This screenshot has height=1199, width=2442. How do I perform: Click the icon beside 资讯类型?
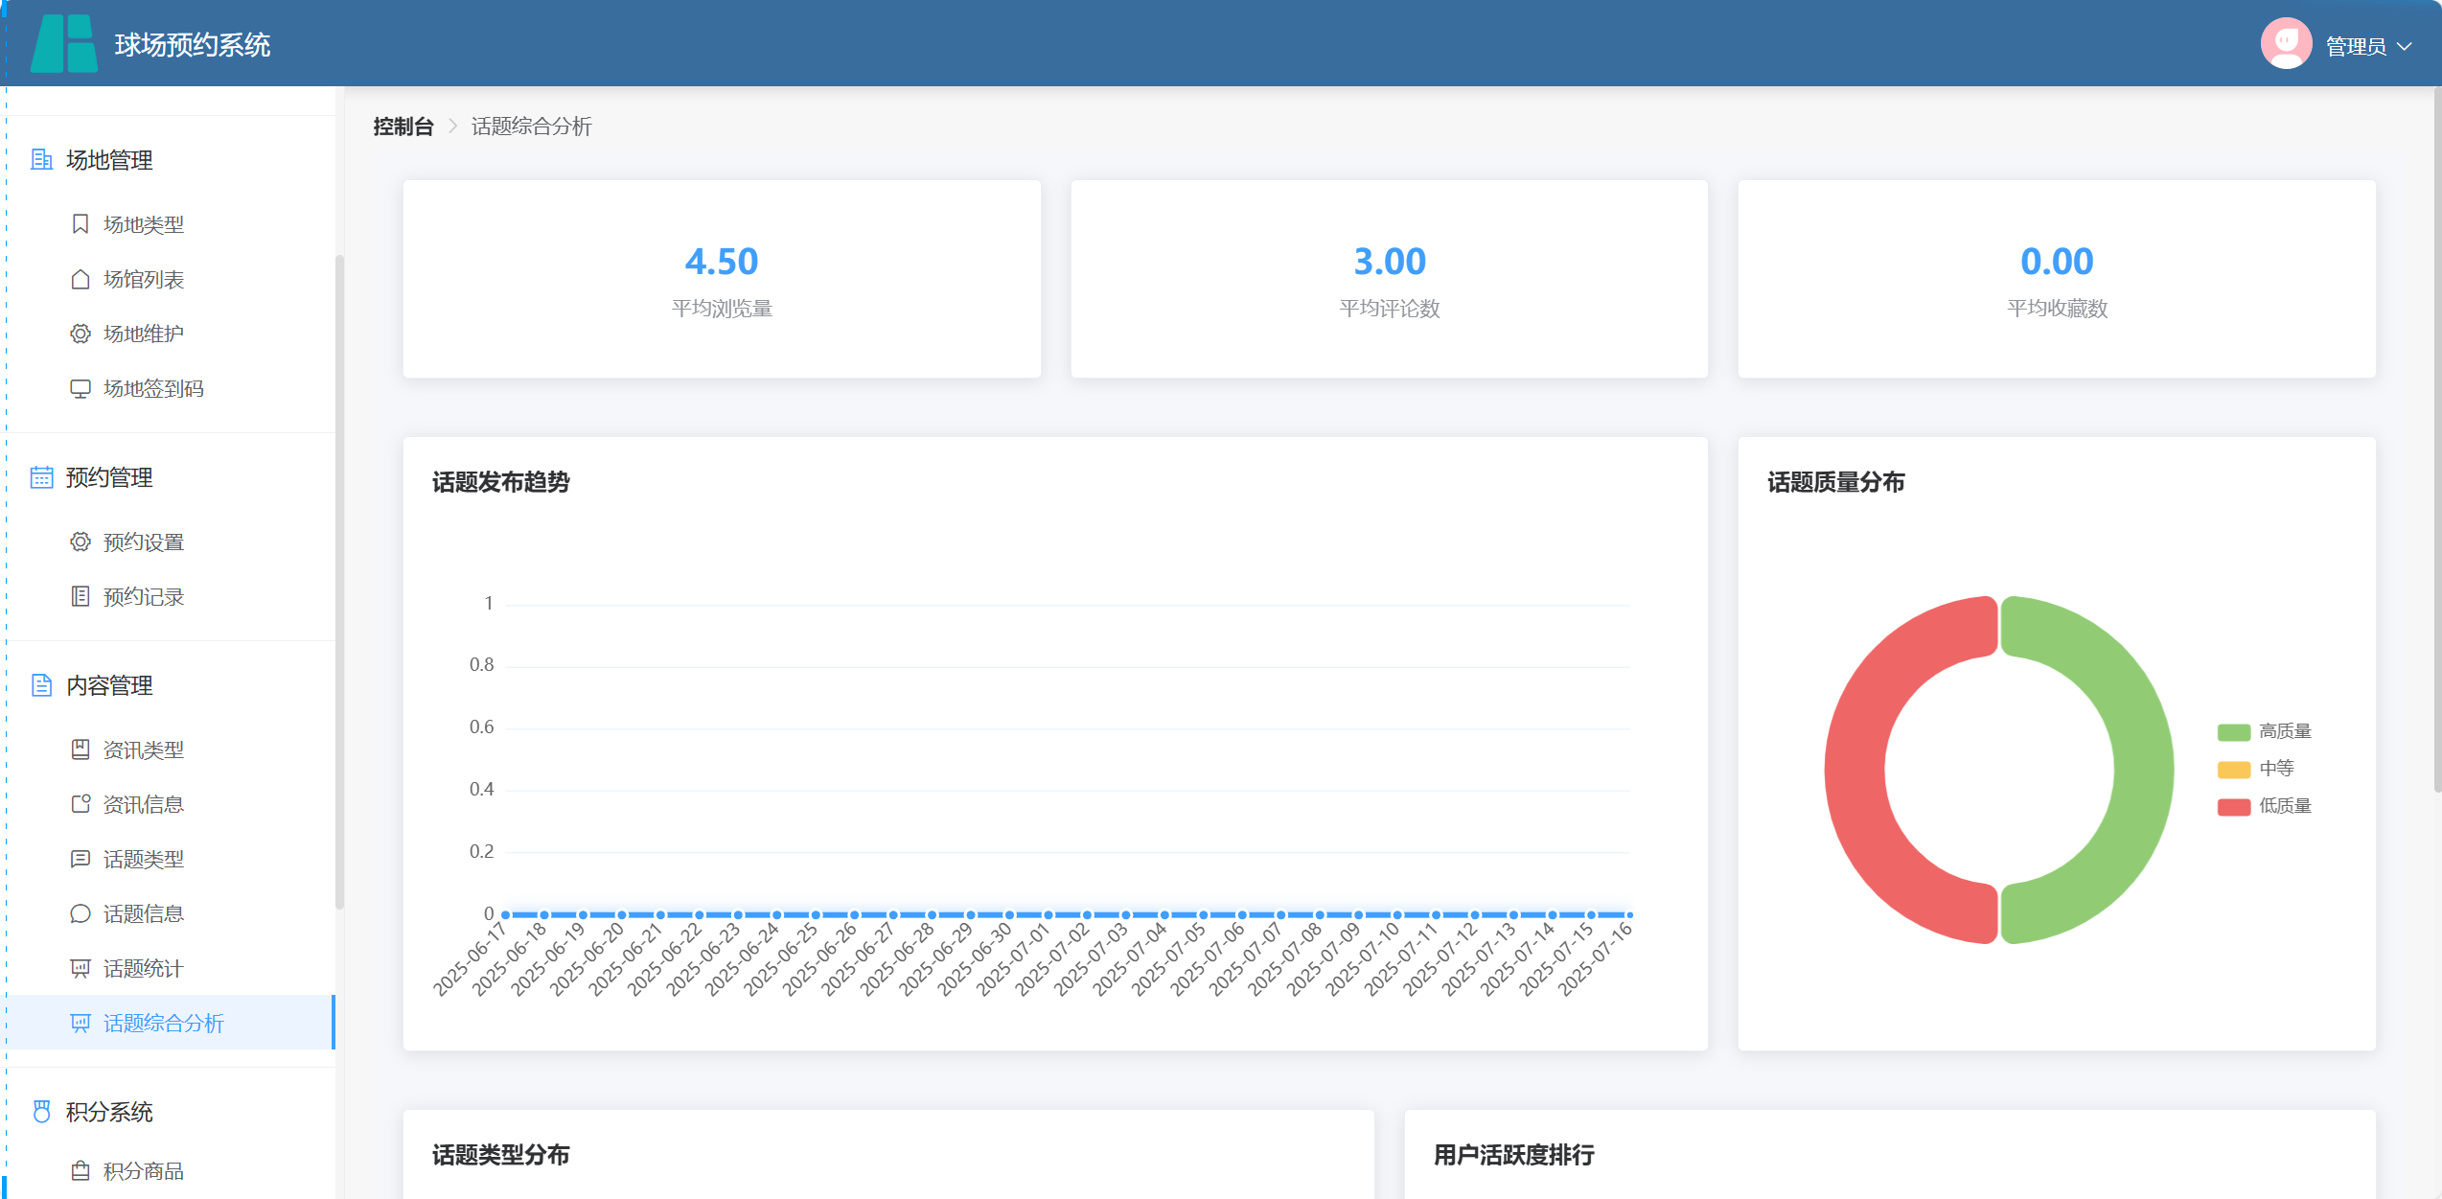coord(81,749)
